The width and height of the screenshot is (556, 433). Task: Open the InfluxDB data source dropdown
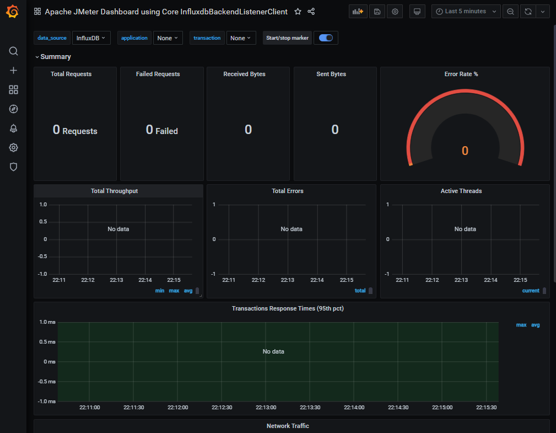coord(91,38)
